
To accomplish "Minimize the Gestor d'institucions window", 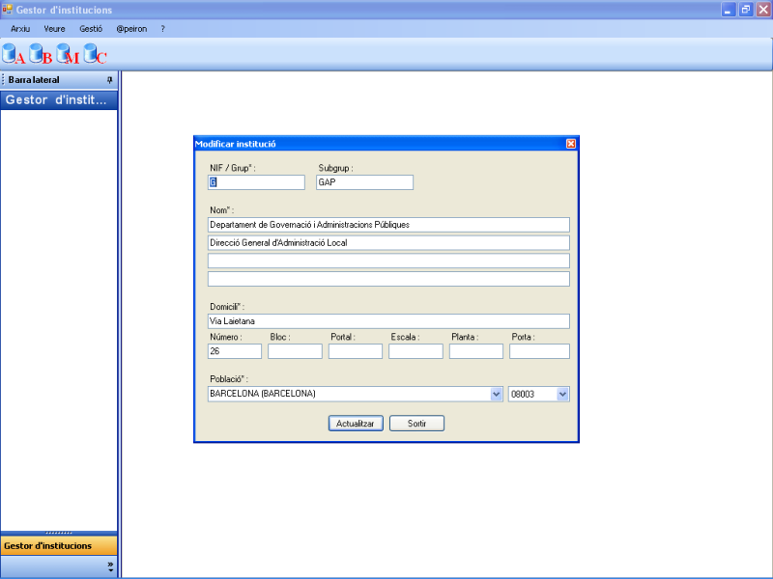I will (729, 10).
